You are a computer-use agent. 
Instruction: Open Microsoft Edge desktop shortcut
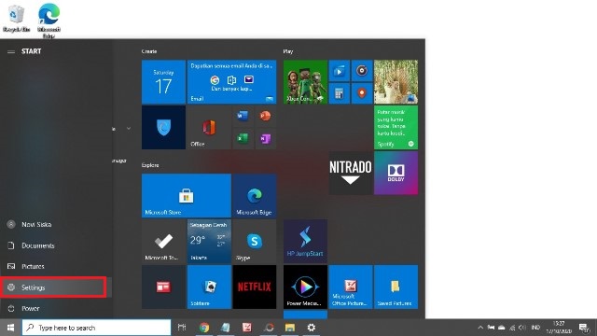(x=49, y=21)
